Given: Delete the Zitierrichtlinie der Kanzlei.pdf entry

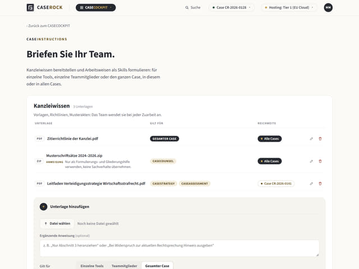Looking at the screenshot, I should pos(320,138).
